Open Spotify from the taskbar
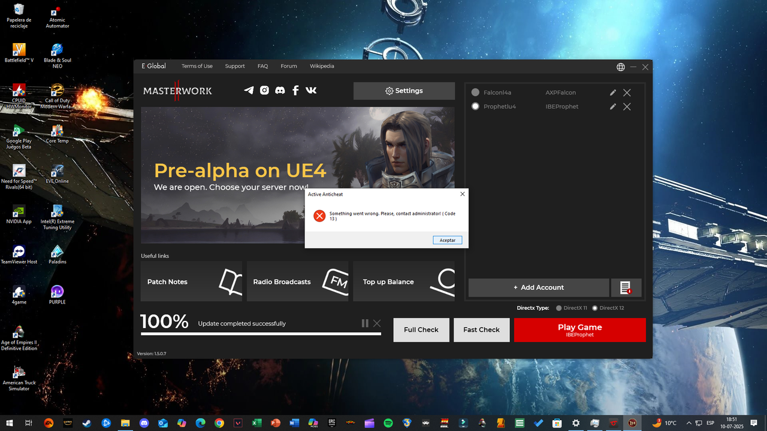The image size is (767, 431). coord(388,423)
